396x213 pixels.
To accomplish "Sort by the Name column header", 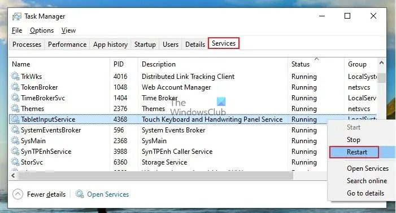I will click(21, 64).
